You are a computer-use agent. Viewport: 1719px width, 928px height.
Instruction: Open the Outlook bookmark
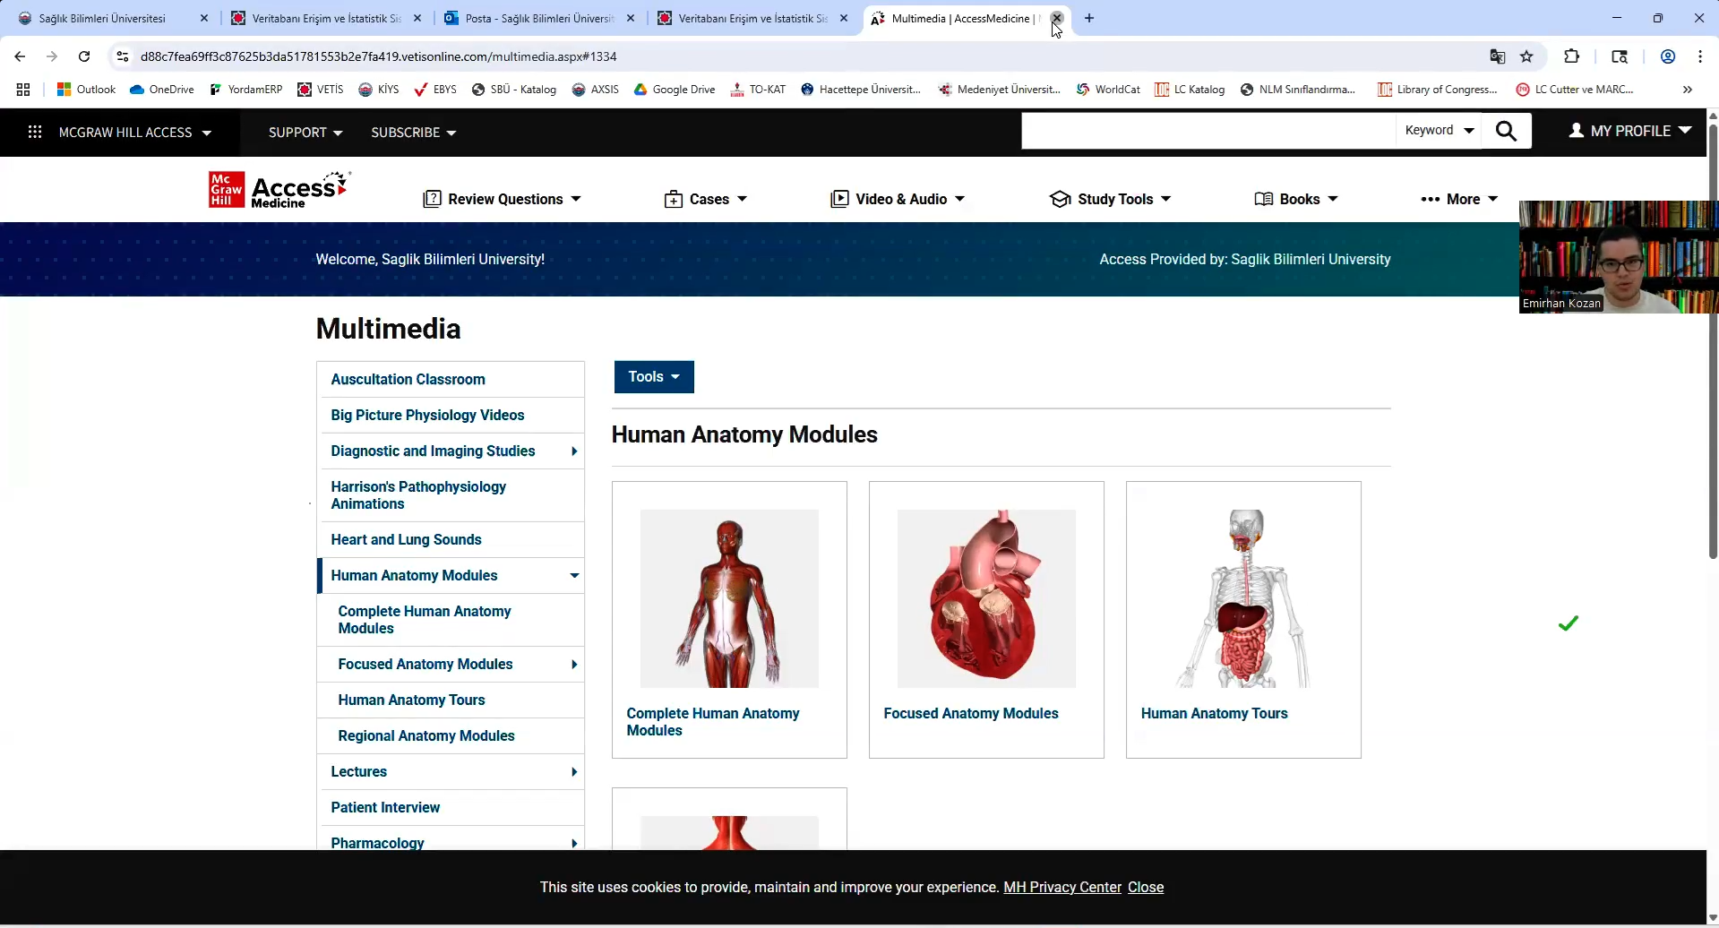86,90
